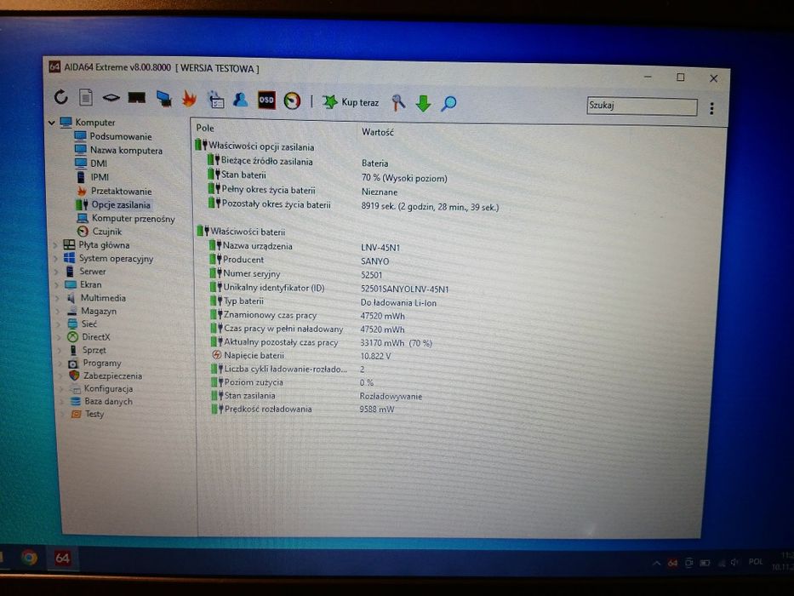Click the 10.822 V value
The height and width of the screenshot is (596, 794).
pos(376,356)
